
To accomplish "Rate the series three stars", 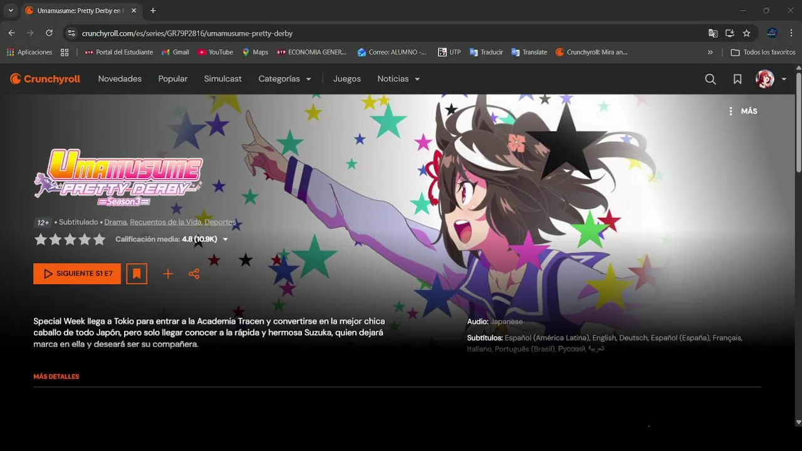I will (x=70, y=239).
